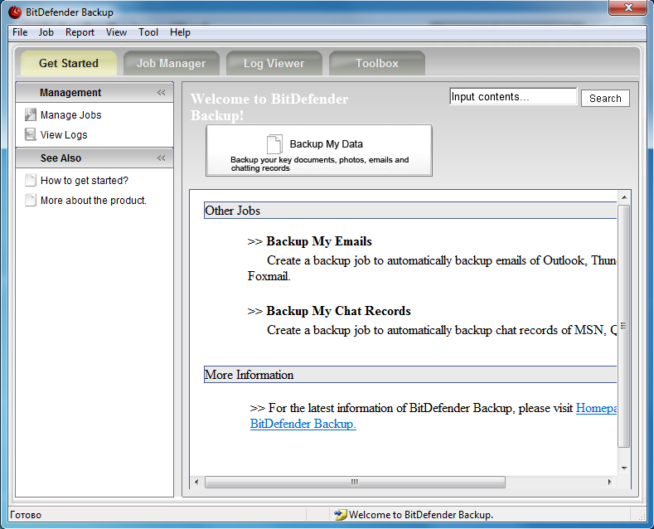The width and height of the screenshot is (654, 529).
Task: Close the BitDefender Backup window
Action: point(628,7)
